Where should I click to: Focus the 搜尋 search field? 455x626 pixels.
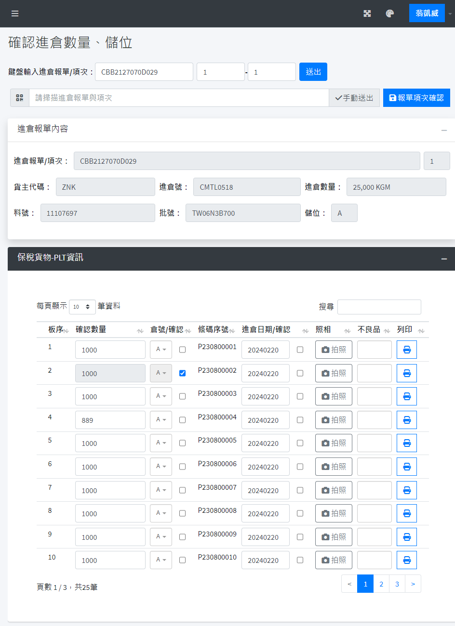(379, 307)
